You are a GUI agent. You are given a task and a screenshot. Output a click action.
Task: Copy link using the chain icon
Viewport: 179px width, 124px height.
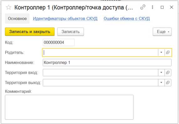click(x=143, y=7)
